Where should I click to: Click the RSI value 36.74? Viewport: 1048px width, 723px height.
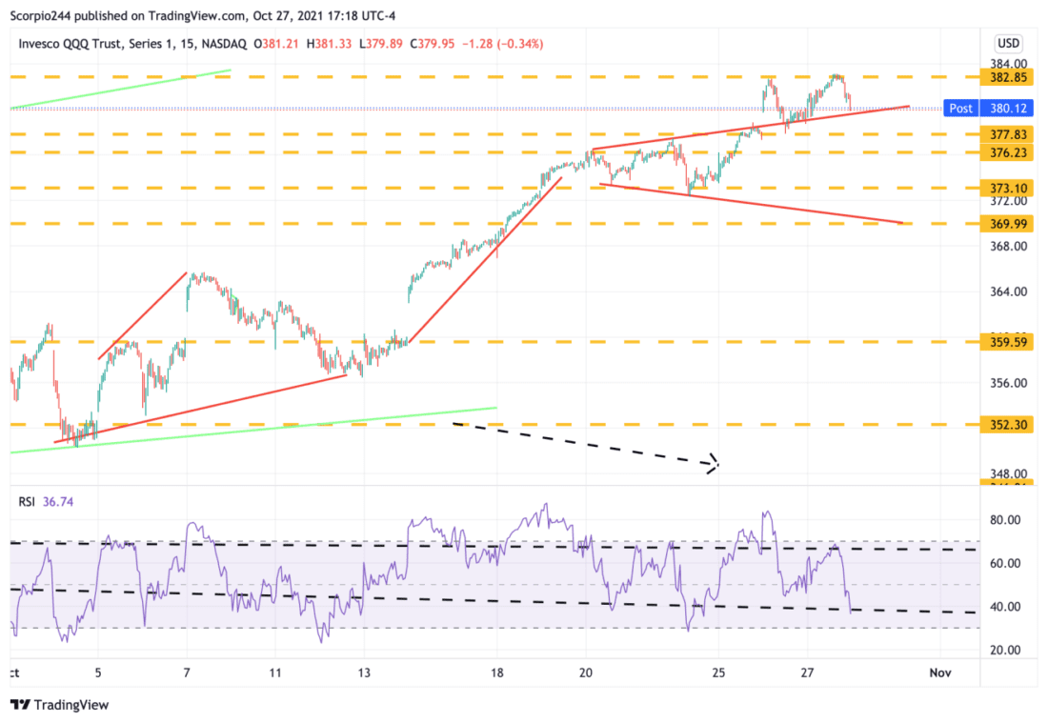tap(58, 502)
